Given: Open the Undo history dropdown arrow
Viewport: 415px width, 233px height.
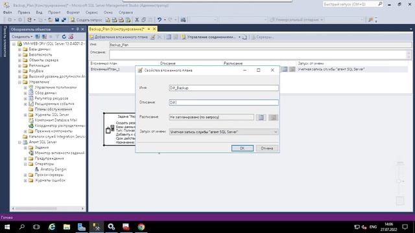Looking at the screenshot, I should click(x=165, y=20).
